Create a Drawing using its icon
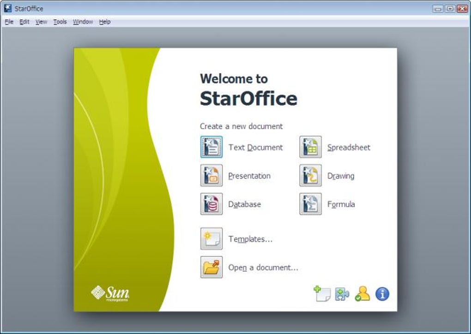The width and height of the screenshot is (471, 334). click(x=310, y=175)
